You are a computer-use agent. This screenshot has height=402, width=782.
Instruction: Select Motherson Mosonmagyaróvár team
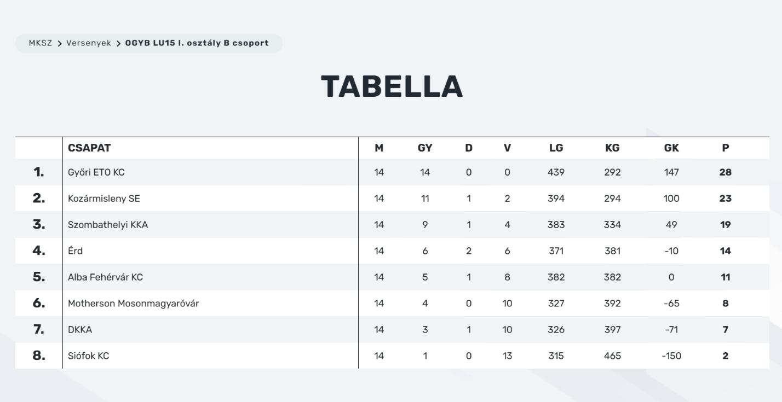(x=134, y=304)
